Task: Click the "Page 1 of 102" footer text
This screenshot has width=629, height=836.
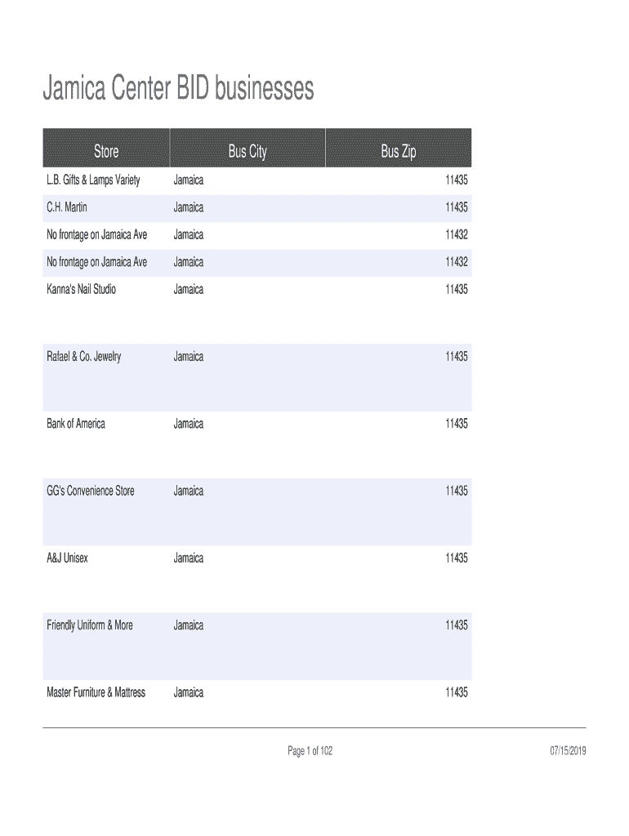Action: 310,751
